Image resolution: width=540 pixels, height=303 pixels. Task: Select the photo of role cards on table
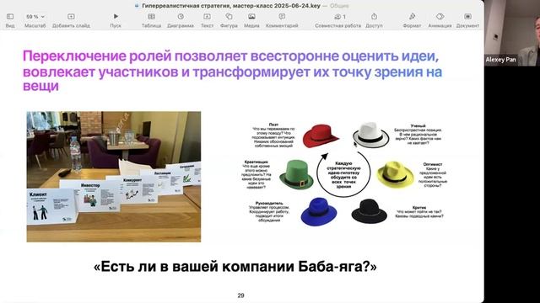114,177
